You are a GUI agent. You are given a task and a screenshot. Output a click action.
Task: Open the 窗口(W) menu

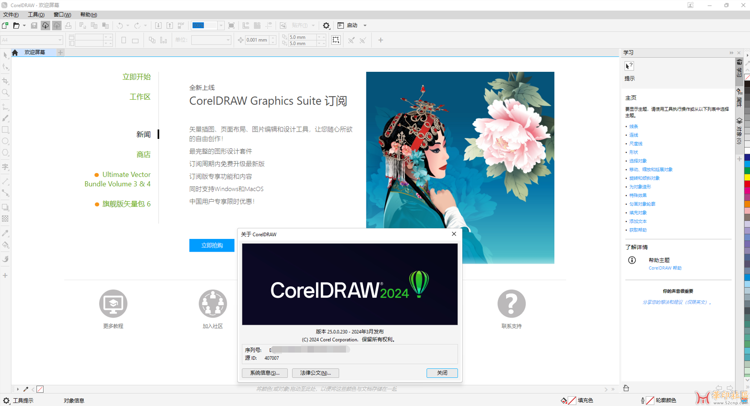(x=62, y=15)
